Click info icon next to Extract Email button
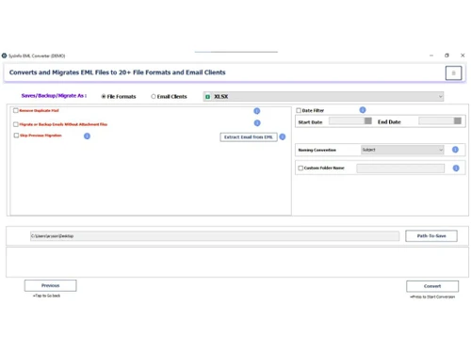The height and width of the screenshot is (353, 471). coord(283,136)
